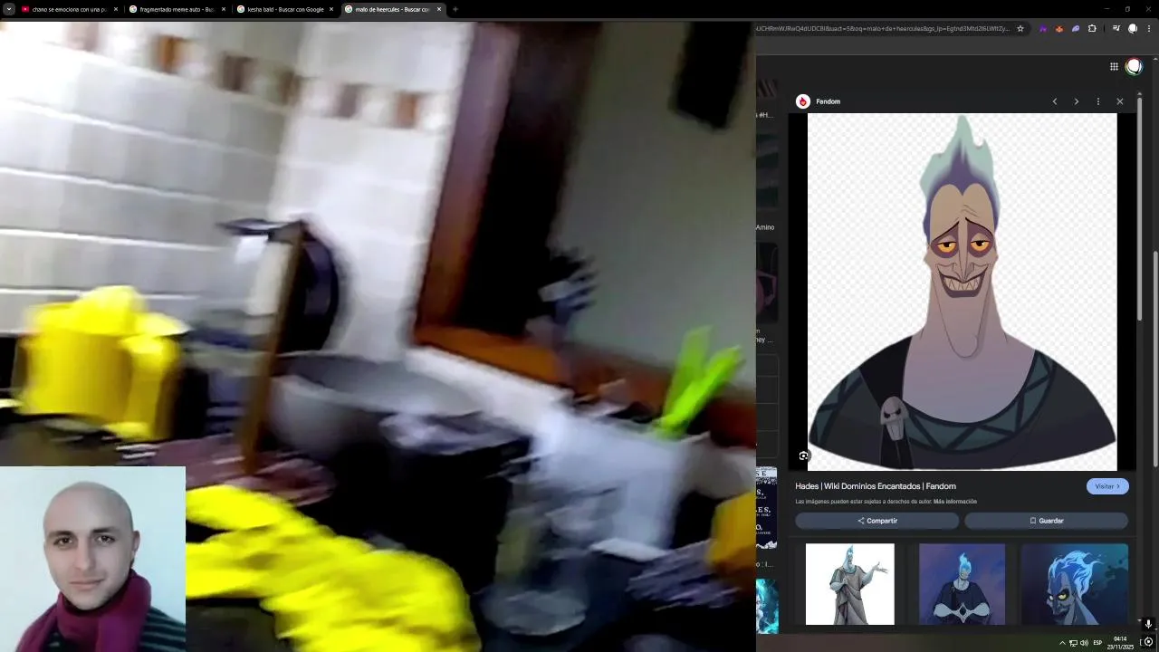The height and width of the screenshot is (652, 1159).
Task: Open the blue flaming Hades face thumbnail
Action: 1075,584
